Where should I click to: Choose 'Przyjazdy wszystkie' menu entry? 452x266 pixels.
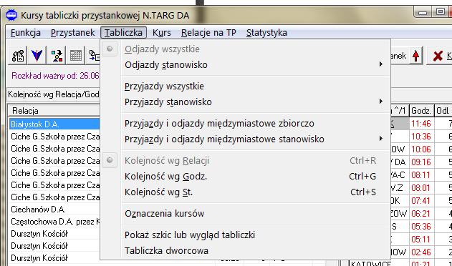pyautogui.click(x=246, y=87)
